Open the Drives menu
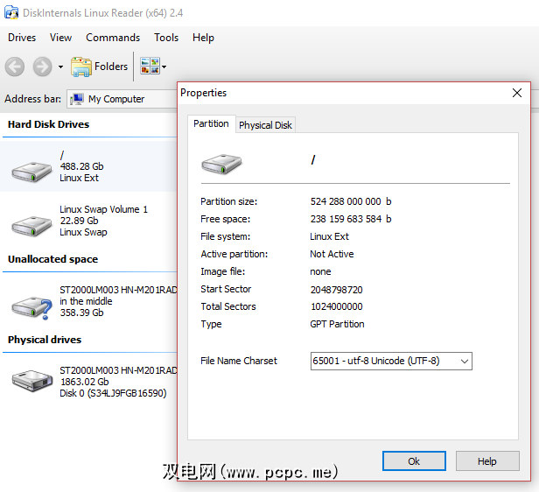The image size is (539, 492). tap(22, 38)
